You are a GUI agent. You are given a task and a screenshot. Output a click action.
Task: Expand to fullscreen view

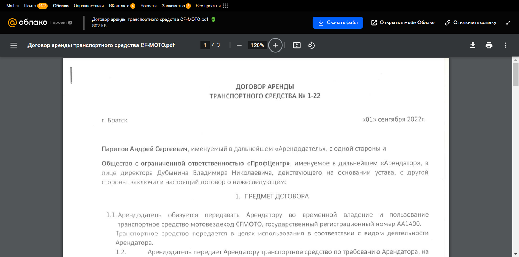[x=508, y=23]
